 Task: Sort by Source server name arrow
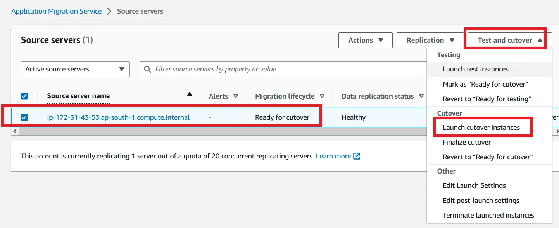[x=189, y=94]
